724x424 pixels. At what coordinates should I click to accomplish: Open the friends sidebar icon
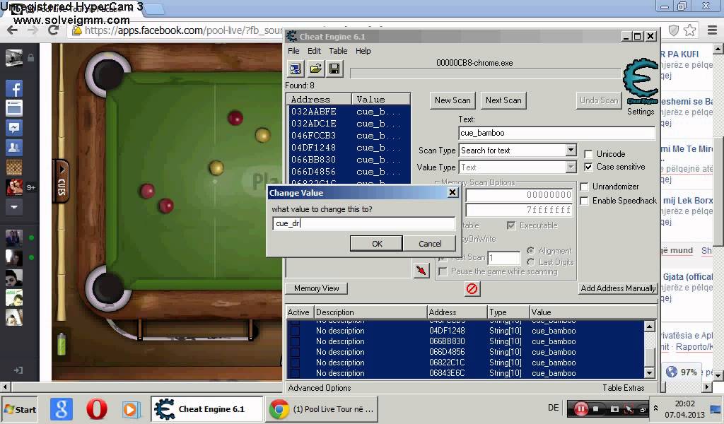14,148
